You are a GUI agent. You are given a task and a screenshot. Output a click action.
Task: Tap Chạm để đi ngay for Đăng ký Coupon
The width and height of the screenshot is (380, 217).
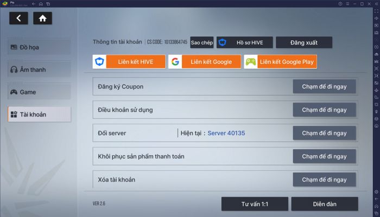(x=324, y=87)
